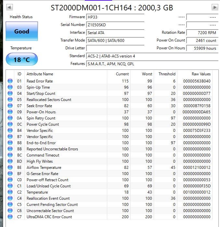Select the Airflow Temperature attribute name
Screen dimensions: 220x227
(x=44, y=168)
